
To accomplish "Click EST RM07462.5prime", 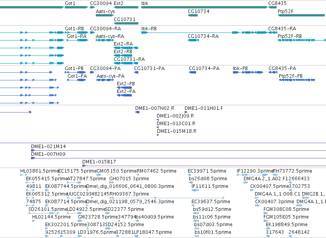I will coord(157,171).
